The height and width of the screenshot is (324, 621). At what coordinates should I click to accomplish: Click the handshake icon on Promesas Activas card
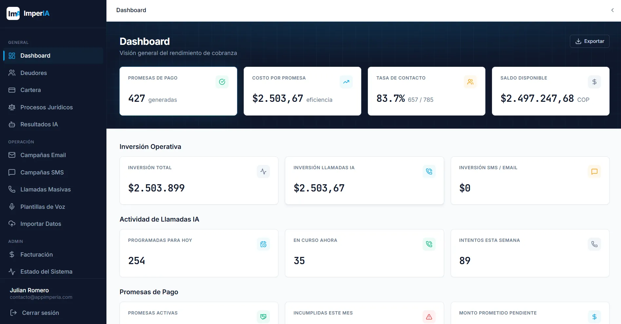[263, 317]
